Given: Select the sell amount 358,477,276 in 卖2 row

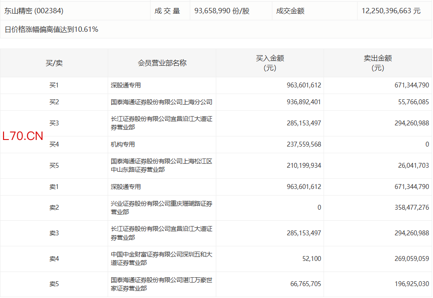Looking at the screenshot, I should (x=406, y=207).
